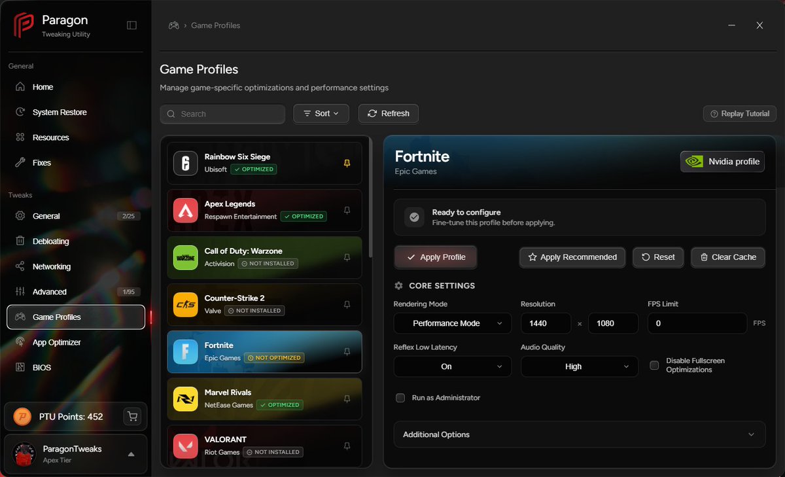Toggle the Call of Duty: Warzone bell
The height and width of the screenshot is (477, 785).
pyautogui.click(x=347, y=258)
